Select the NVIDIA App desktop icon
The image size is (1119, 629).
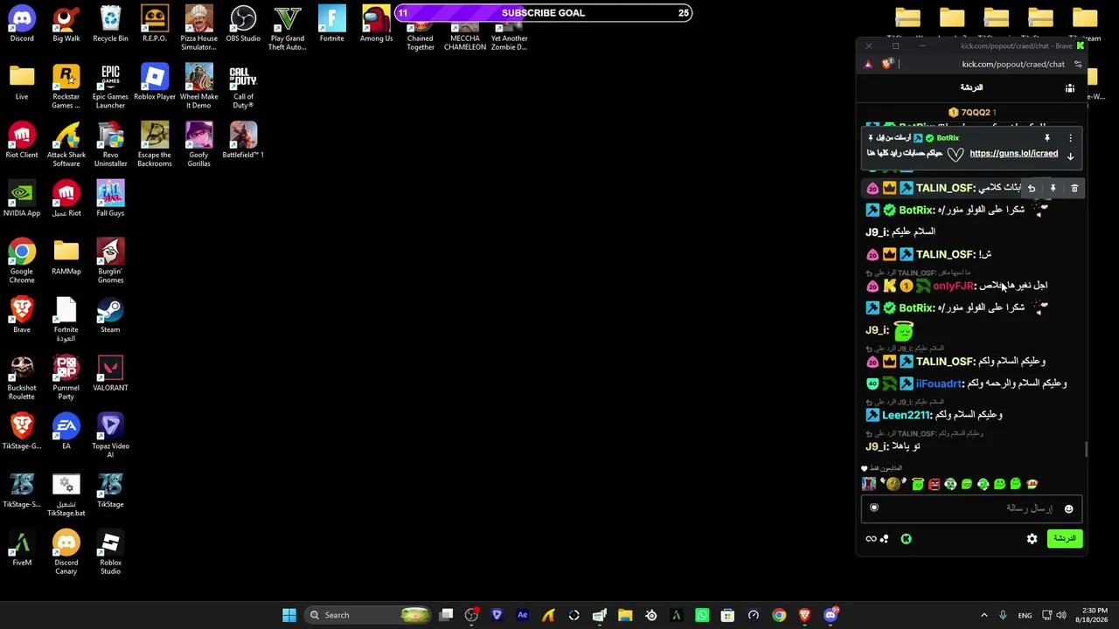point(22,198)
